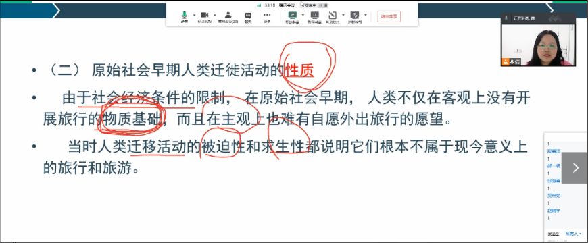Mute the microphone in meeting toolbar
Viewport: 588px width, 243px height.
[x=184, y=18]
